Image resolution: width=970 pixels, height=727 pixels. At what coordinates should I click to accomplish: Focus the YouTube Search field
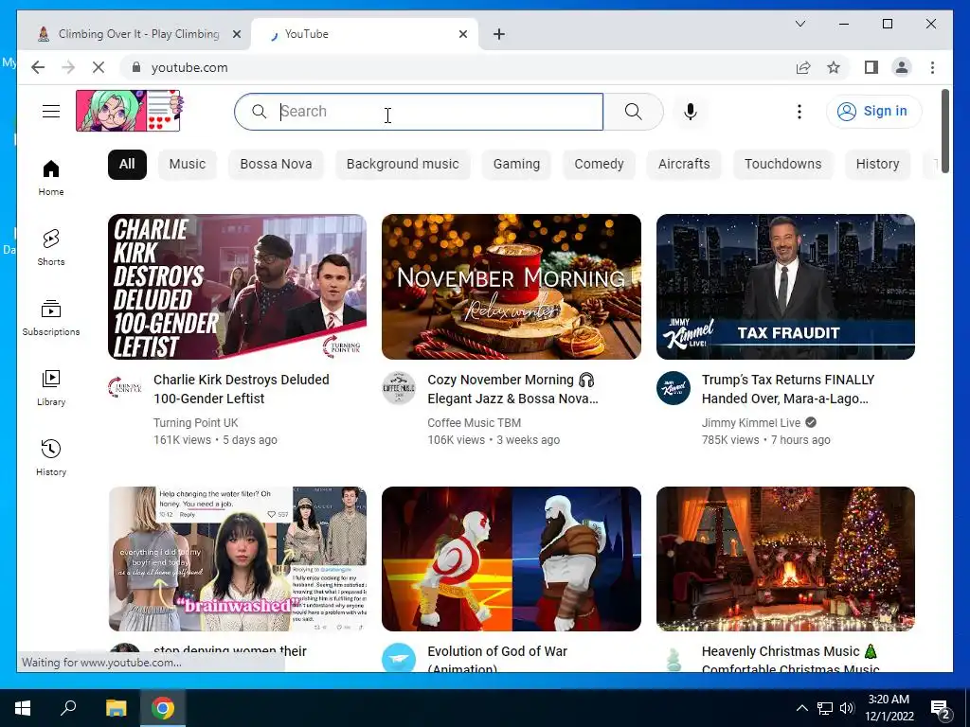coord(420,112)
